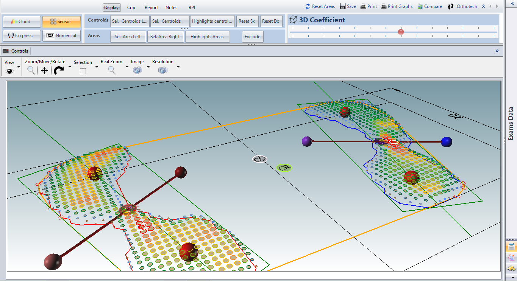The width and height of the screenshot is (517, 281).
Task: Click Sel. Area Right button
Action: 165,37
